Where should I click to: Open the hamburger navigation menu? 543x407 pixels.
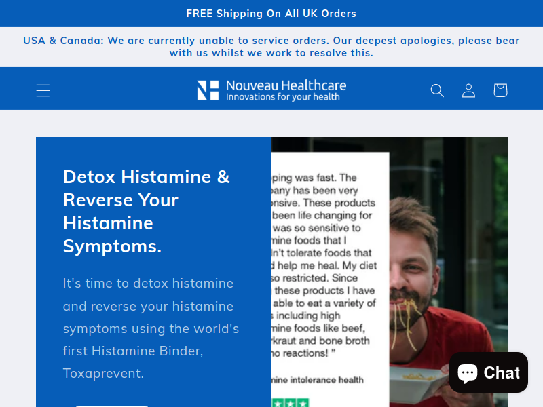[x=43, y=90]
